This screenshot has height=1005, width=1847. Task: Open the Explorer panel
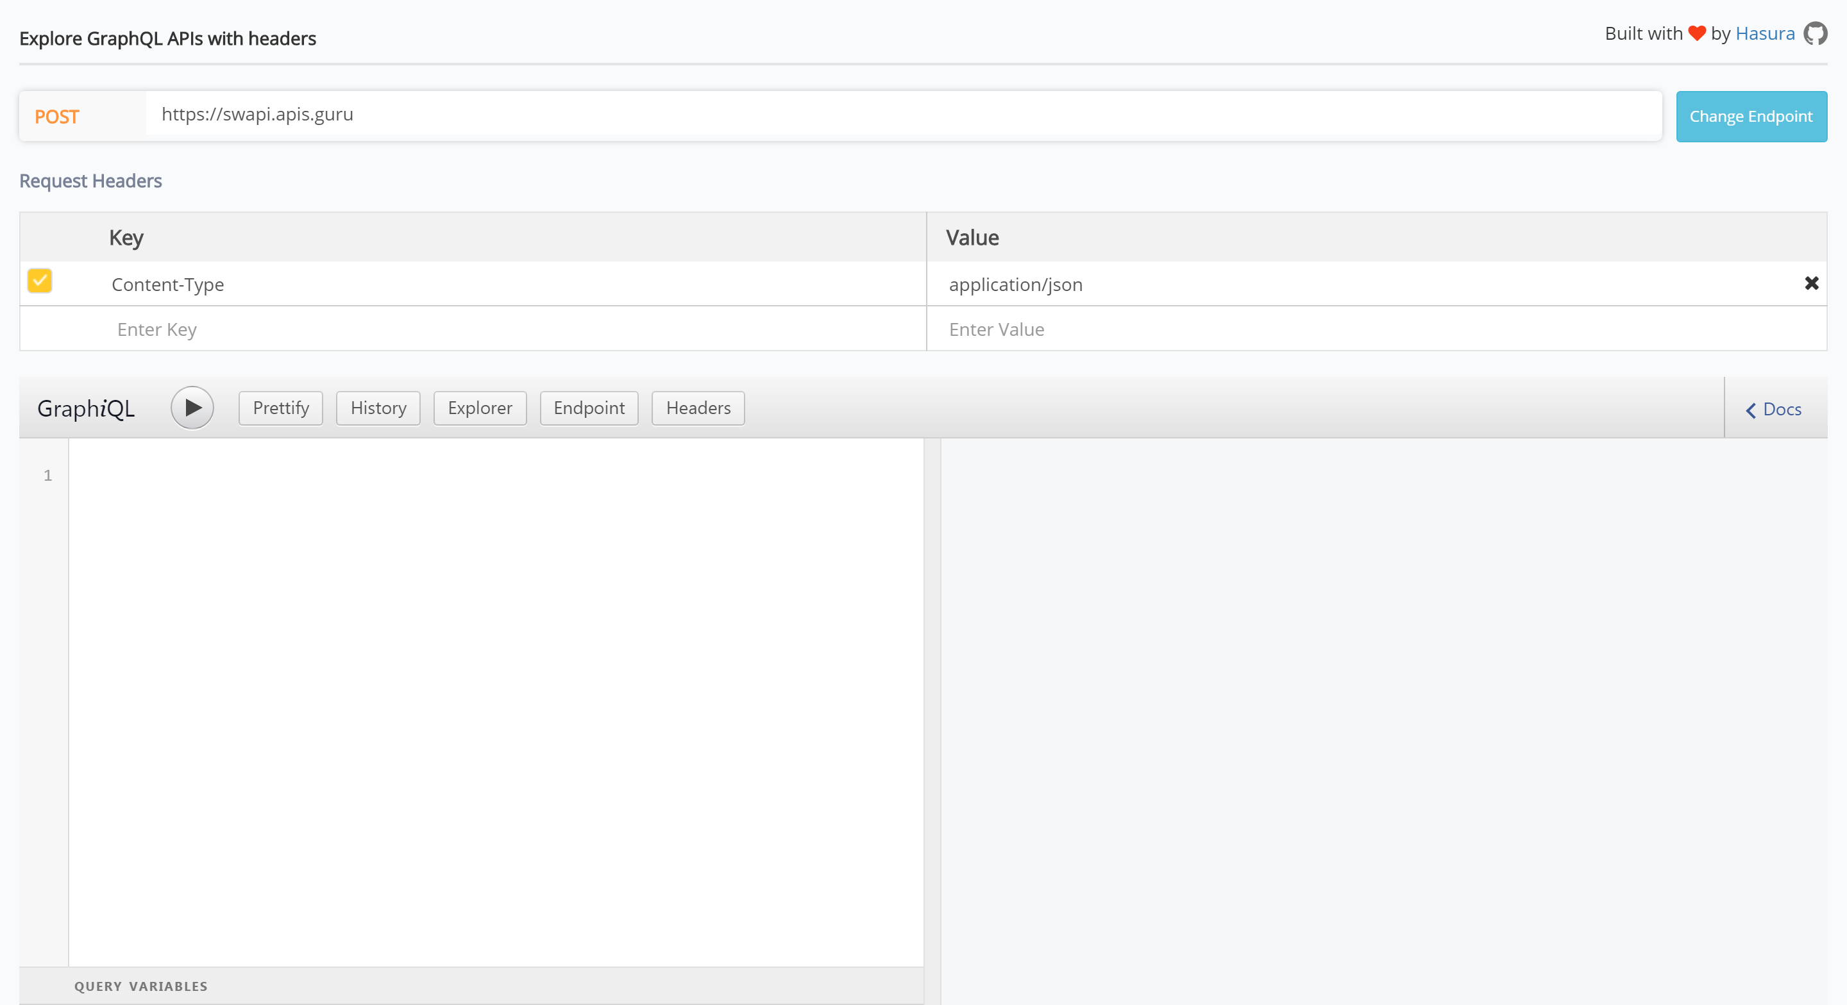coord(479,407)
